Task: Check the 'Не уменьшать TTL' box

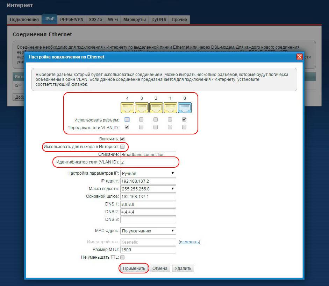Action: coord(122,257)
